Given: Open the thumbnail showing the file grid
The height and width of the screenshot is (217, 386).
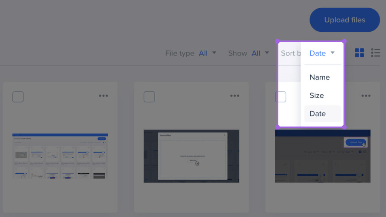Looking at the screenshot, I should pos(60,156).
